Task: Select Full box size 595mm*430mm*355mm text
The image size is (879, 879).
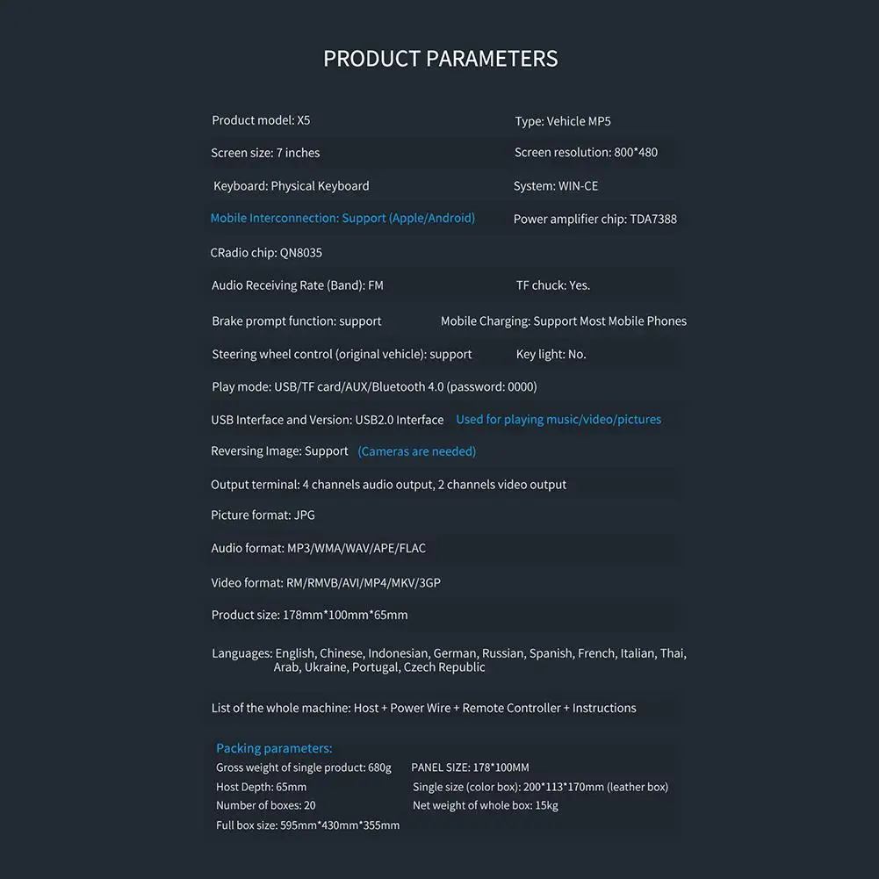Action: pos(307,825)
